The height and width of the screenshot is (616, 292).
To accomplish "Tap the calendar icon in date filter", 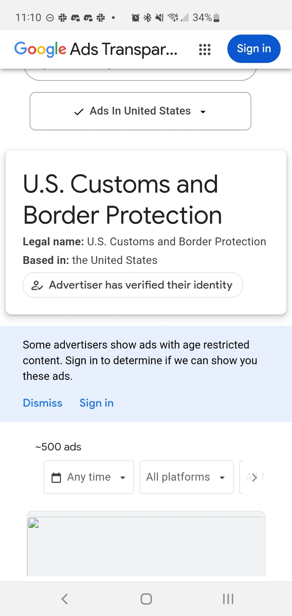I will tap(56, 477).
